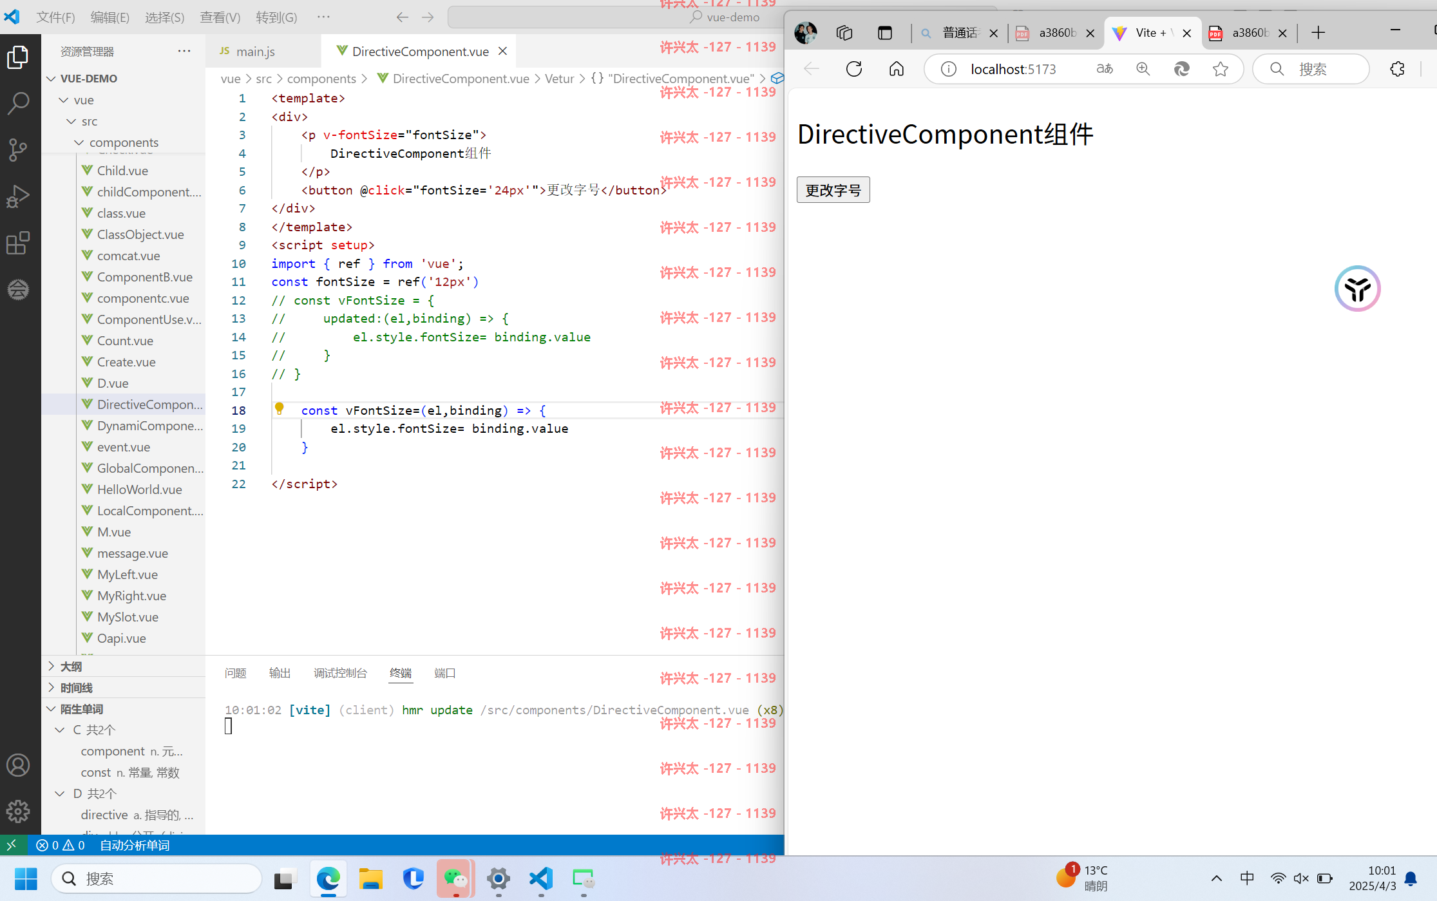Switch to the 输出 panel tab

point(280,673)
